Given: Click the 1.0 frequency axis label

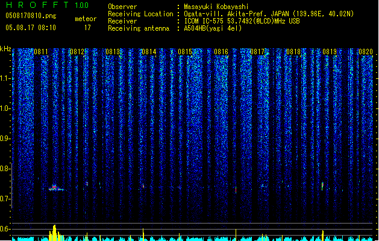Looking at the screenshot, I should (x=5, y=108).
